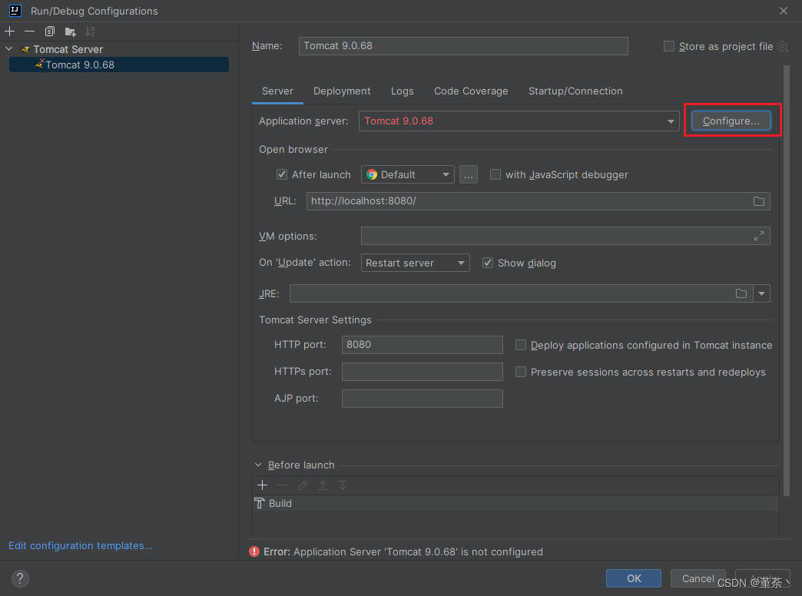The width and height of the screenshot is (802, 596).
Task: Sort configurations alphabetically
Action: click(90, 31)
